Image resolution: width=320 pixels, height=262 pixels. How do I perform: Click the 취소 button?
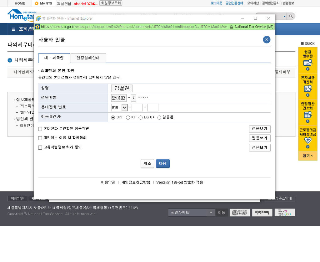point(147,163)
